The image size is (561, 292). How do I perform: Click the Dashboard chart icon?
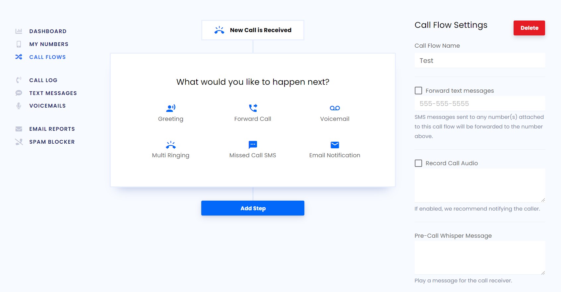coord(19,31)
